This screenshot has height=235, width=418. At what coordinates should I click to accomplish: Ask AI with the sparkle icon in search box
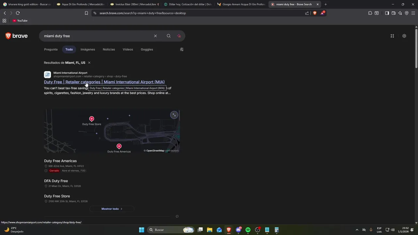[179, 36]
